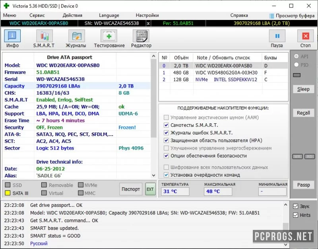Click the Паспорт button
This screenshot has height=249, width=318.
click(131, 189)
